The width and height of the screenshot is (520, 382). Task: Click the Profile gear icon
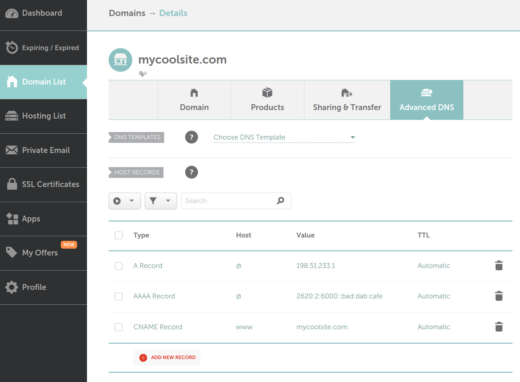tap(12, 287)
